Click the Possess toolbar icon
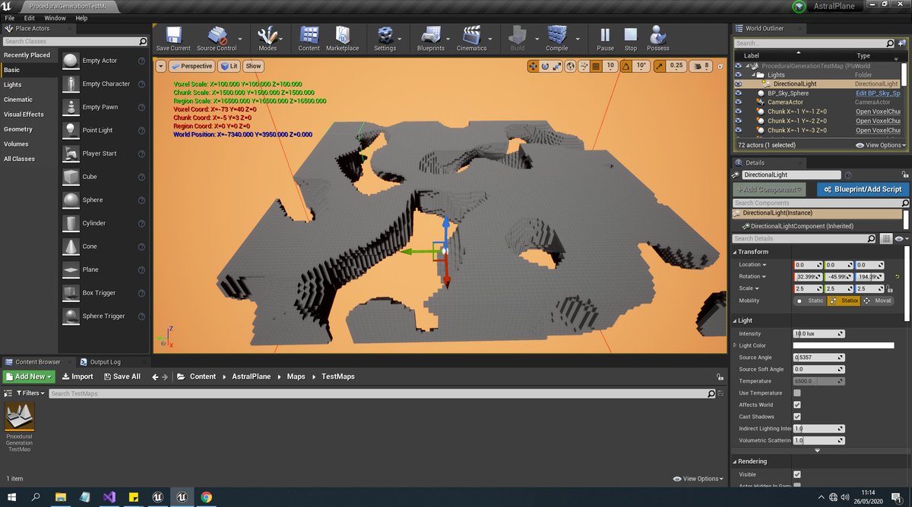This screenshot has width=912, height=507. (658, 39)
